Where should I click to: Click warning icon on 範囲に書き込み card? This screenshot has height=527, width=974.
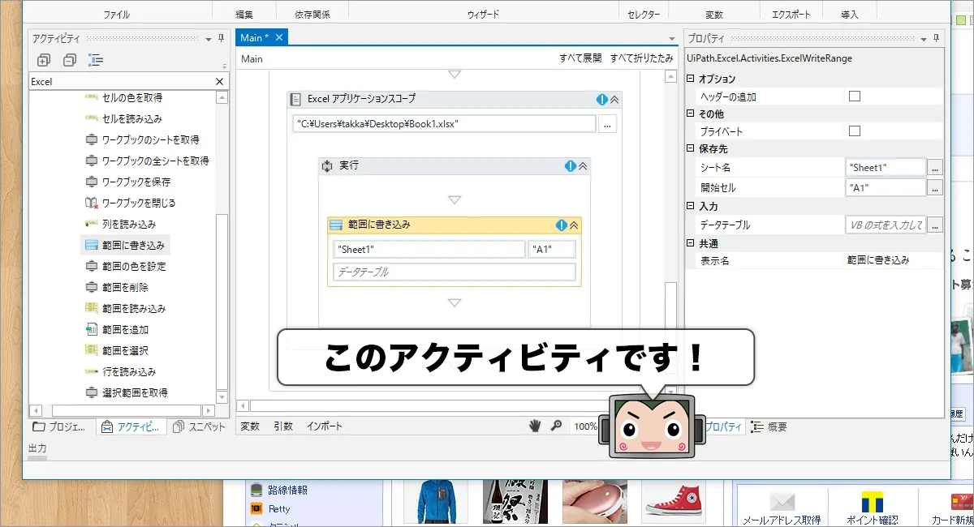click(x=561, y=225)
